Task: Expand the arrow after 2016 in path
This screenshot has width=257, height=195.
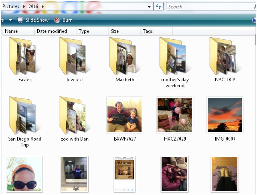Action: 43,7
